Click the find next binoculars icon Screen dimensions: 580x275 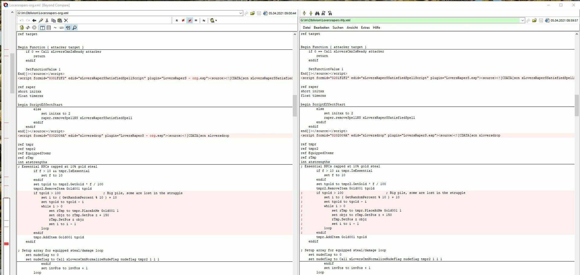click(323, 13)
